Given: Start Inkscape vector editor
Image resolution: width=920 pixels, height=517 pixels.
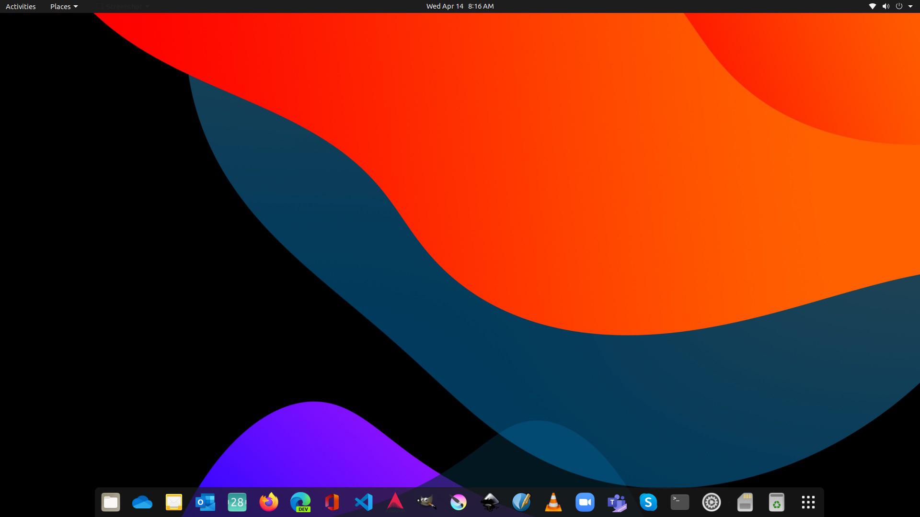Looking at the screenshot, I should point(490,502).
